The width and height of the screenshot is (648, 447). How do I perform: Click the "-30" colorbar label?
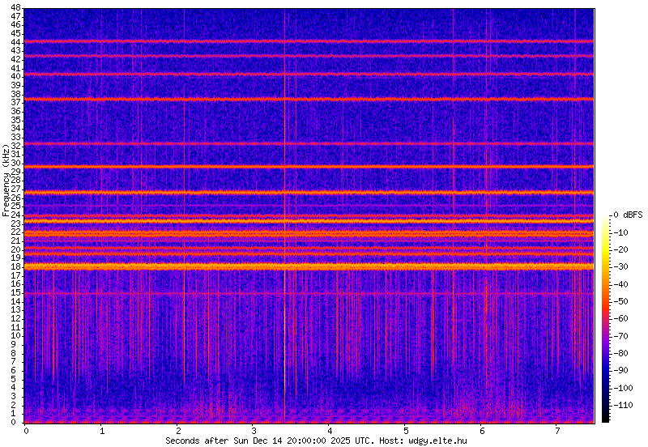point(620,267)
